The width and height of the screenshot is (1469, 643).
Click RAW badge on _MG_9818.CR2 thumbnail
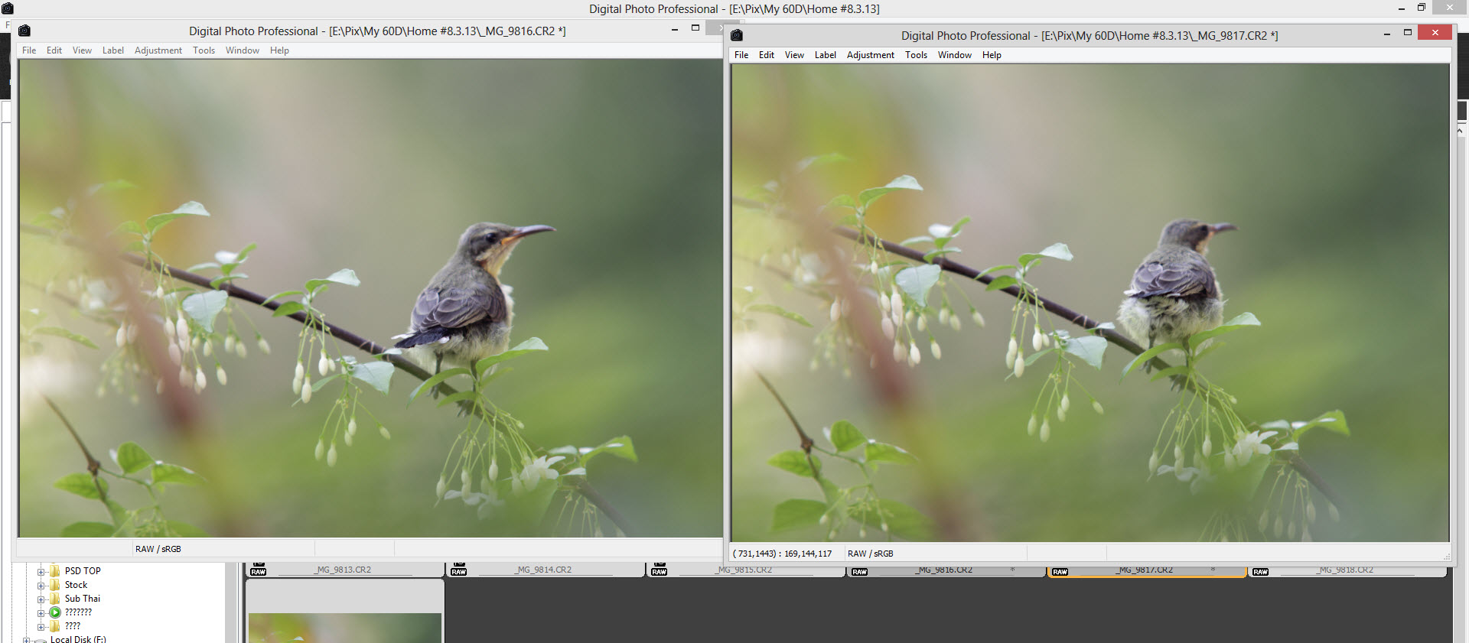pos(1261,572)
